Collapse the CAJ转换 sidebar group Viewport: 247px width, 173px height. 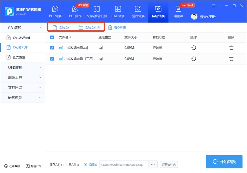click(23, 28)
